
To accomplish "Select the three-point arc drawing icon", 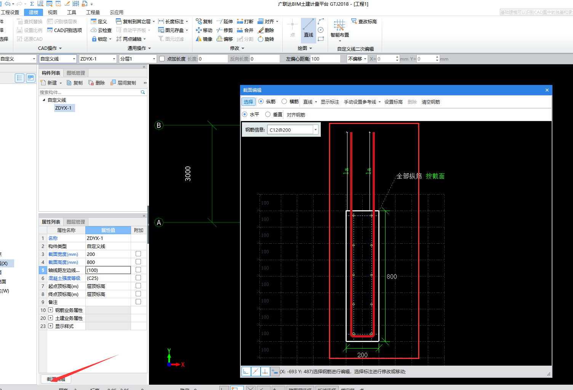I will pos(321,21).
